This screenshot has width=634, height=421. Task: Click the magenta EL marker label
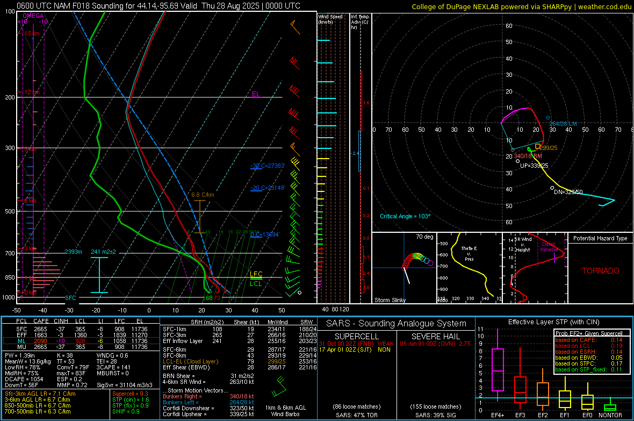256,94
